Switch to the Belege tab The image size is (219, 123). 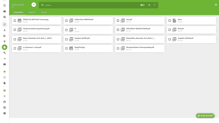pos(44,12)
